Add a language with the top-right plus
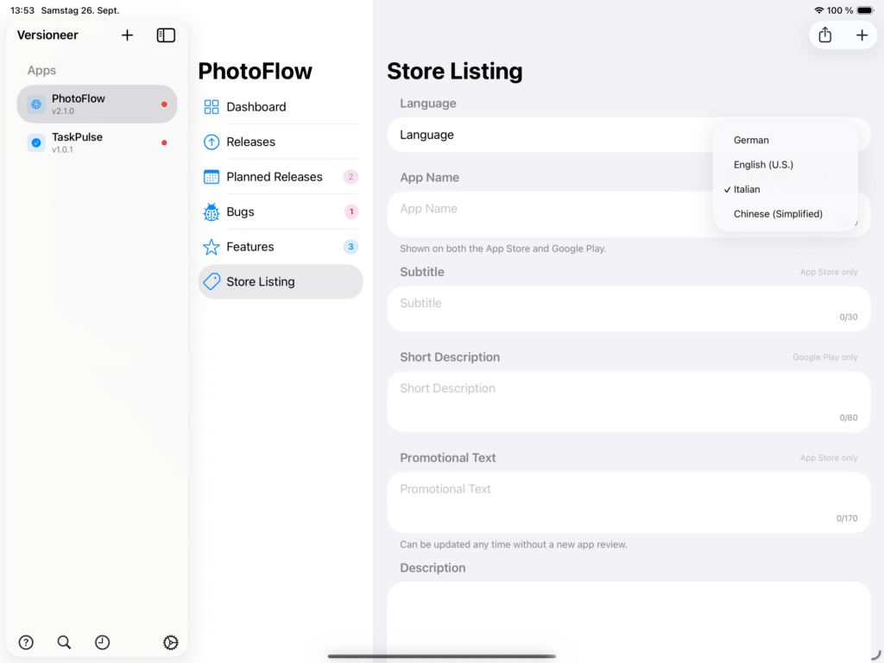884x663 pixels. click(x=862, y=35)
